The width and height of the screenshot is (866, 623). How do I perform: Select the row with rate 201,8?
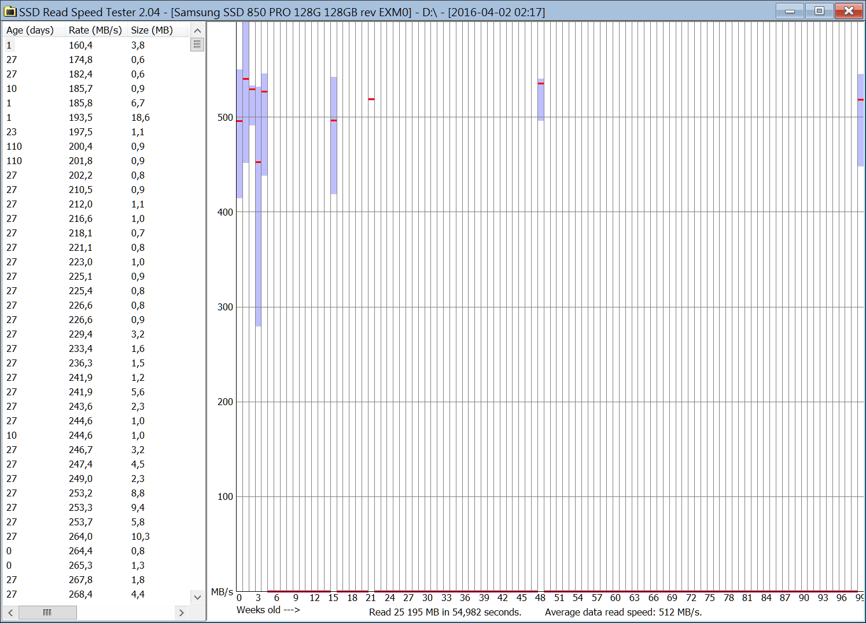pyautogui.click(x=97, y=161)
